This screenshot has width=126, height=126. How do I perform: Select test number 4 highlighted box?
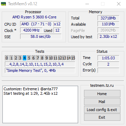pyautogui.click(x=25, y=58)
